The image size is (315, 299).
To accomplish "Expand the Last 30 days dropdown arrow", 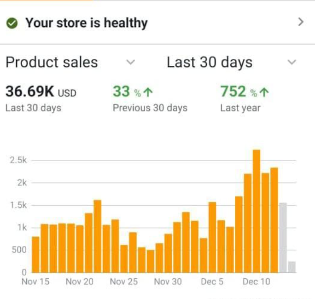I will coord(292,62).
